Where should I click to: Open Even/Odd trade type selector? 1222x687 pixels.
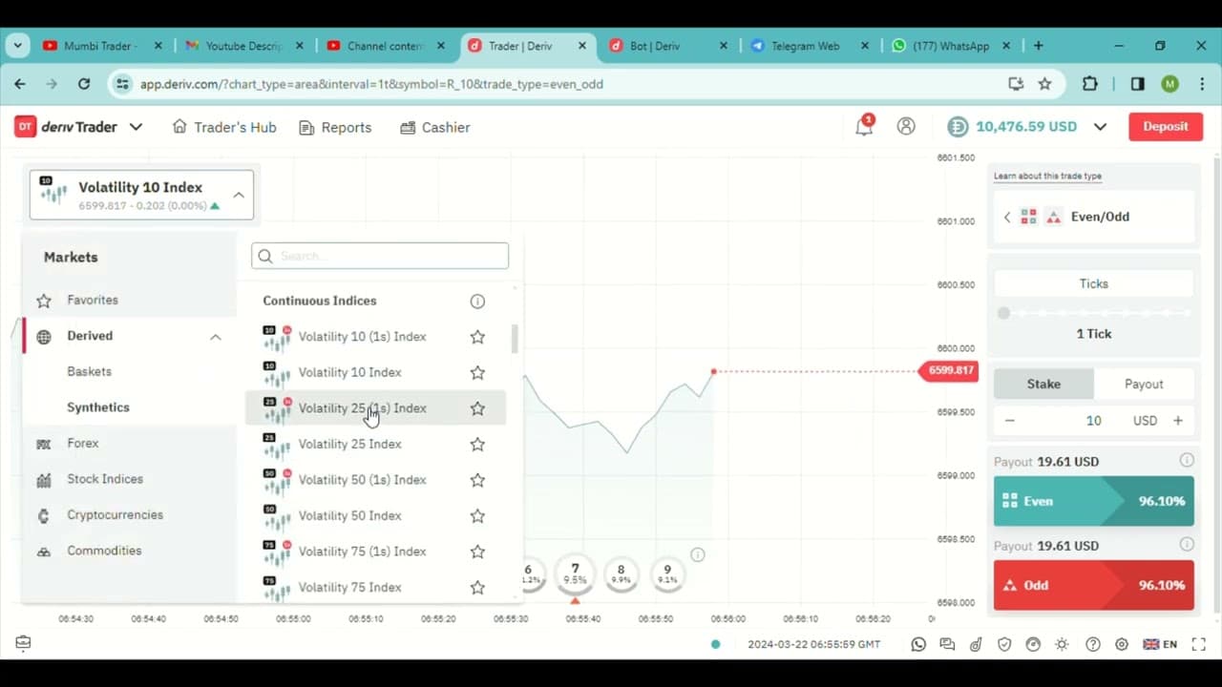(x=1094, y=217)
